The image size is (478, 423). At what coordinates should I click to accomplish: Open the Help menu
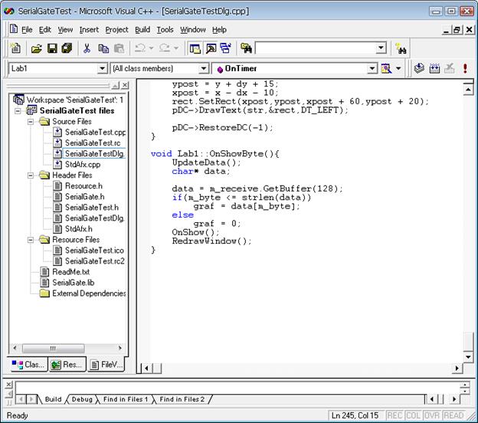219,30
